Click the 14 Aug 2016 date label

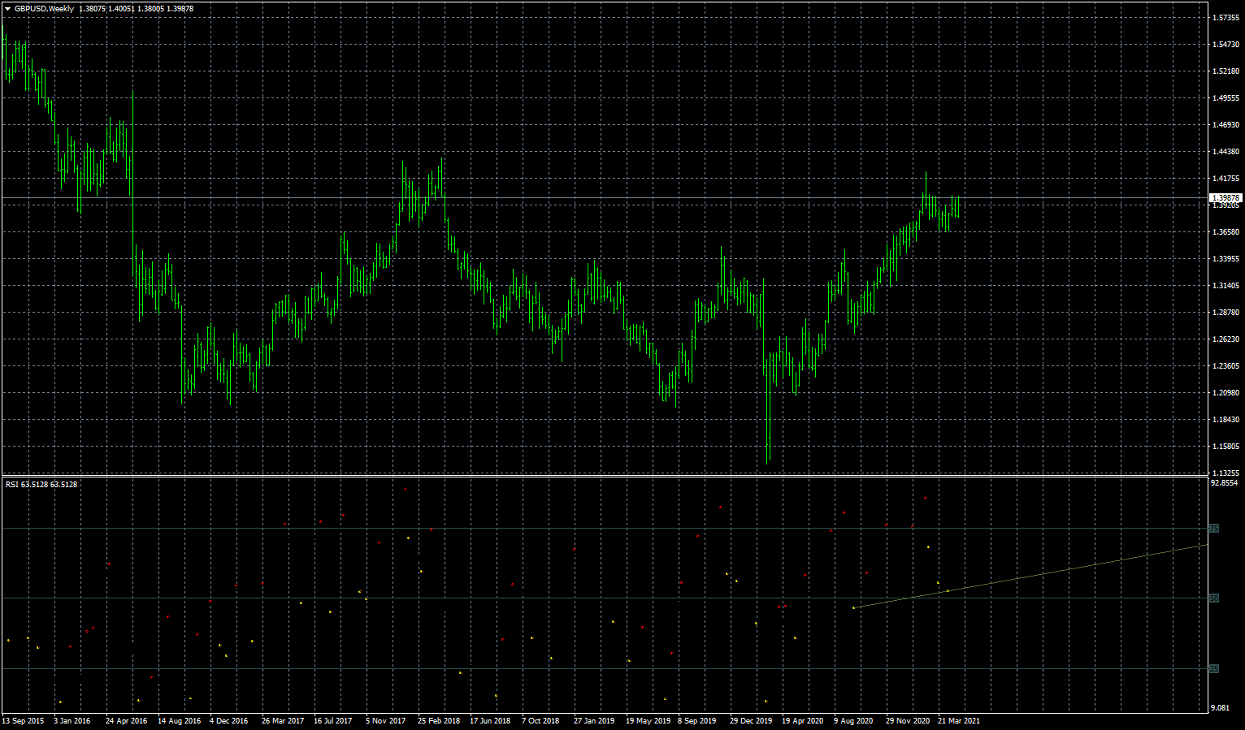click(x=179, y=720)
